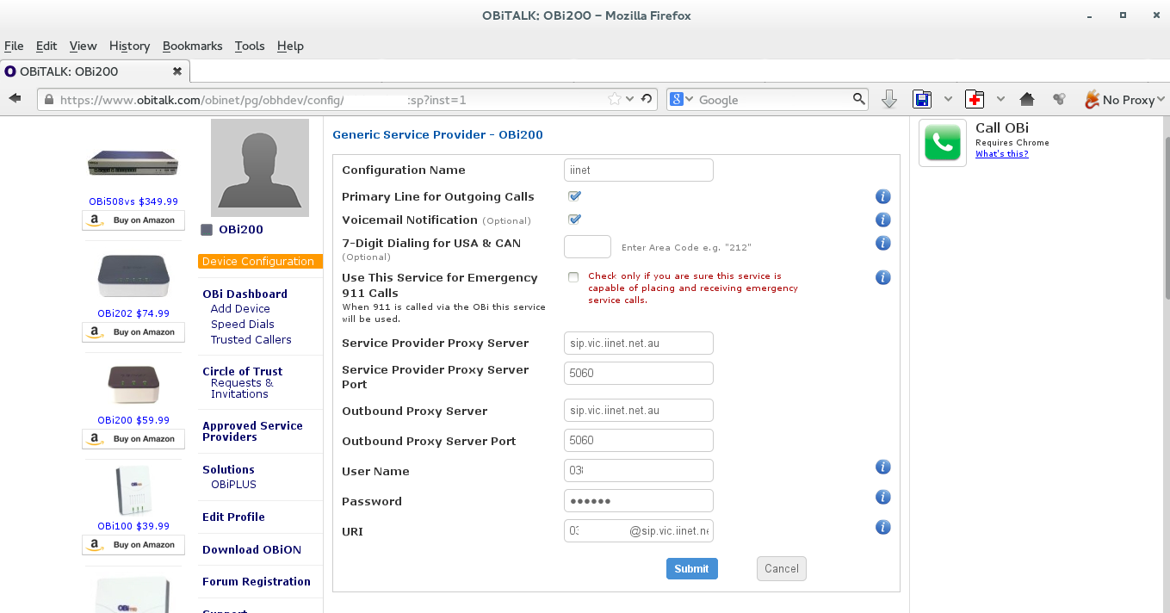1170x613 pixels.
Task: Click the Google search engine icon
Action: [677, 100]
